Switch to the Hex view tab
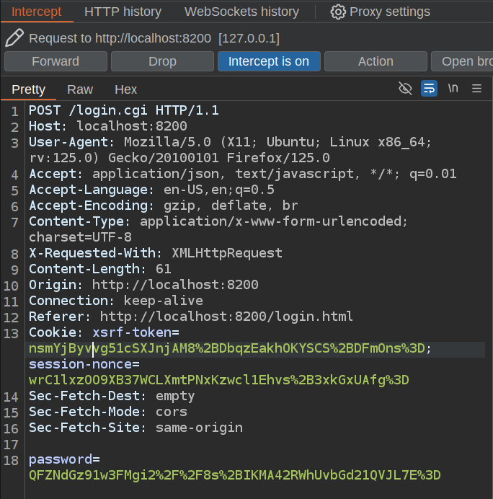493x499 pixels. click(x=126, y=89)
